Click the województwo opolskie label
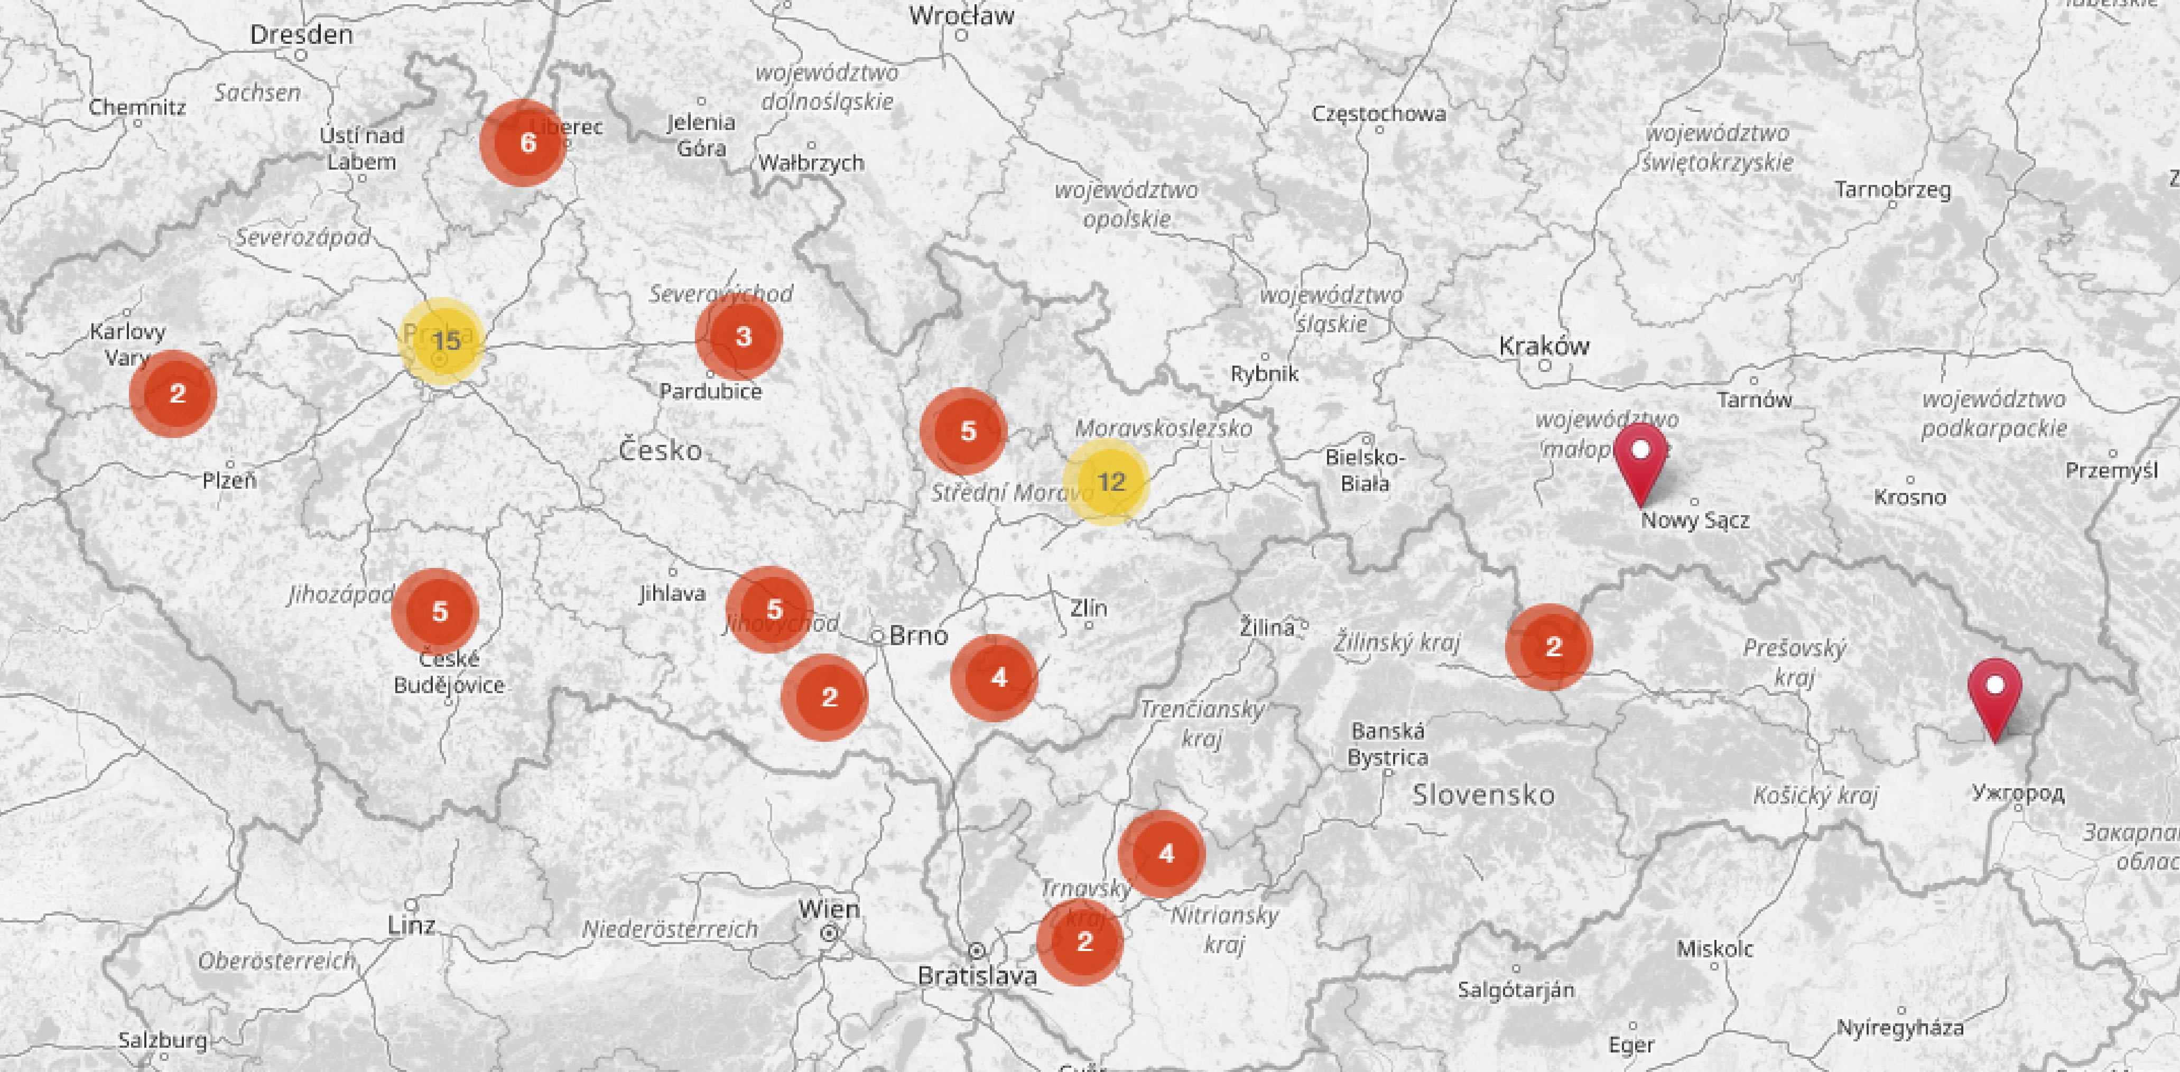Screen dimensions: 2180x1072 pos(1126,204)
